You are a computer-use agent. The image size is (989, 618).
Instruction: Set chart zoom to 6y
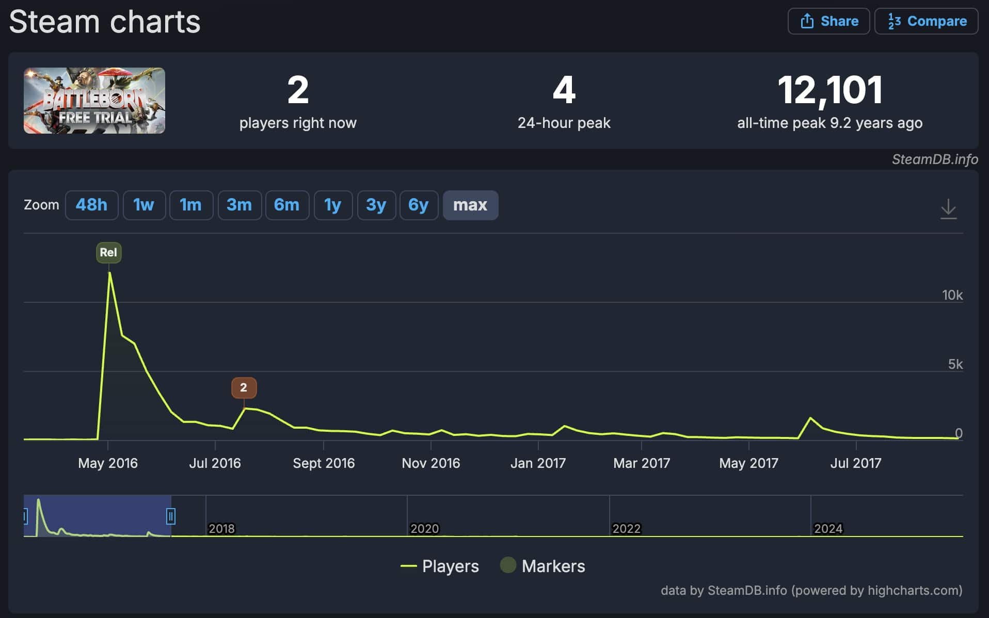(x=419, y=205)
